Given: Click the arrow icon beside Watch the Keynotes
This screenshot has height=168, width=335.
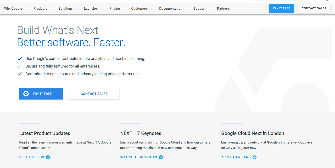Looking at the screenshot, I should pyautogui.click(x=161, y=157).
